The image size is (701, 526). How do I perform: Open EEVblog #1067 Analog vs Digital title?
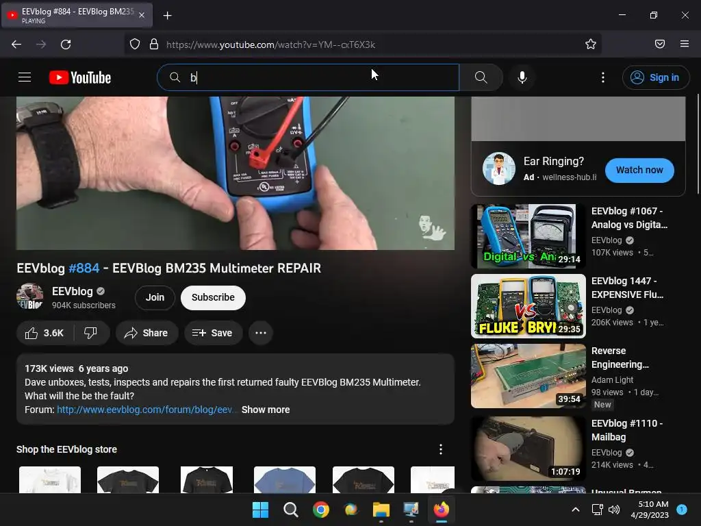[630, 218]
